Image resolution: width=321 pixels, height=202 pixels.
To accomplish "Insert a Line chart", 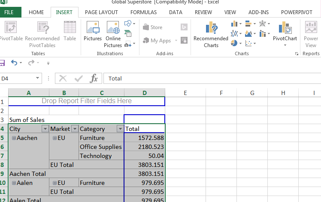I will [234, 33].
